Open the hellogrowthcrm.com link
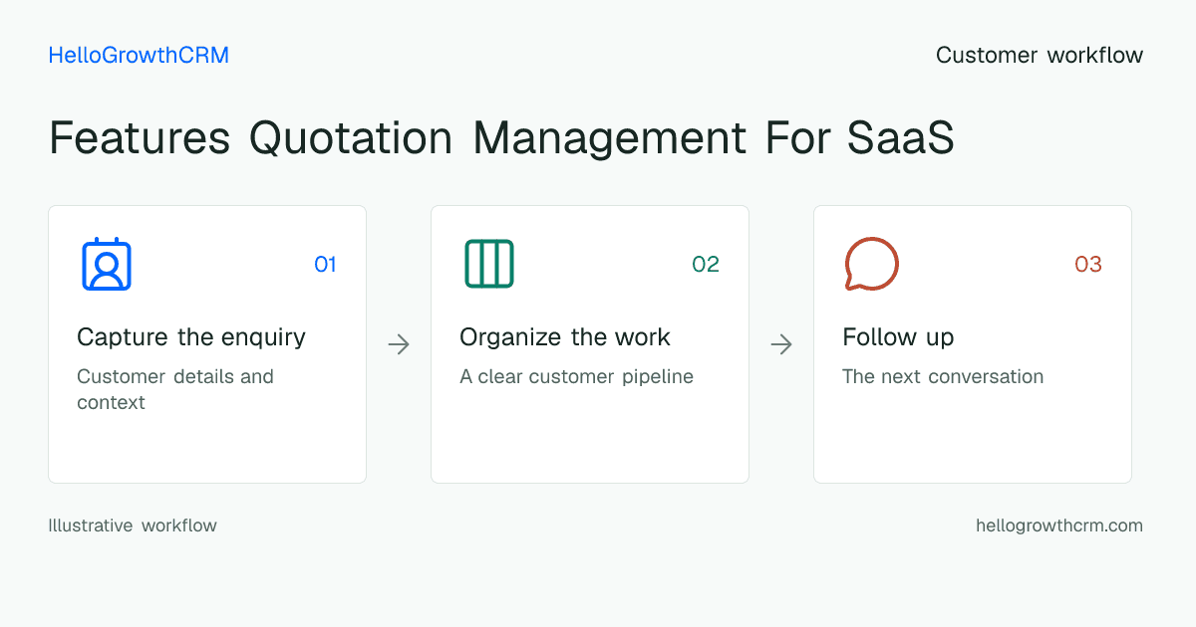Viewport: 1196px width, 627px height. (x=1059, y=525)
